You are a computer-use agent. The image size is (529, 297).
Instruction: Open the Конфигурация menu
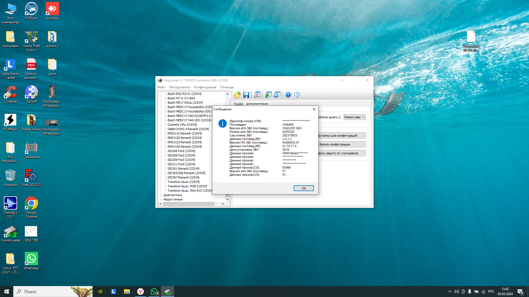205,87
